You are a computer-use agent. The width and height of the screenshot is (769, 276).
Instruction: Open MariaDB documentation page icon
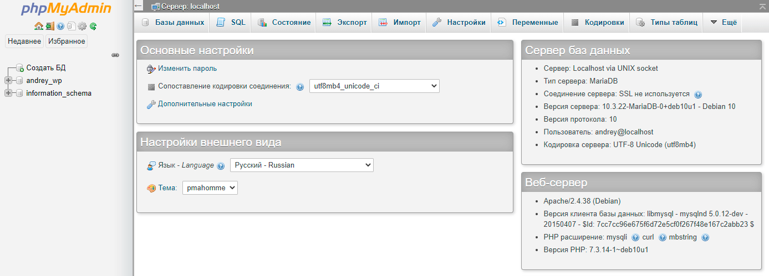(x=71, y=26)
